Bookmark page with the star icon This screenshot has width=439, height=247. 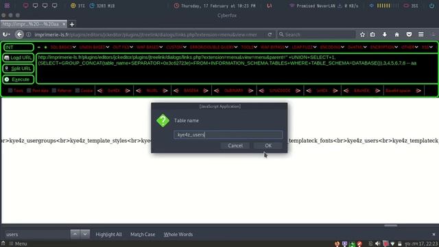coord(363,34)
